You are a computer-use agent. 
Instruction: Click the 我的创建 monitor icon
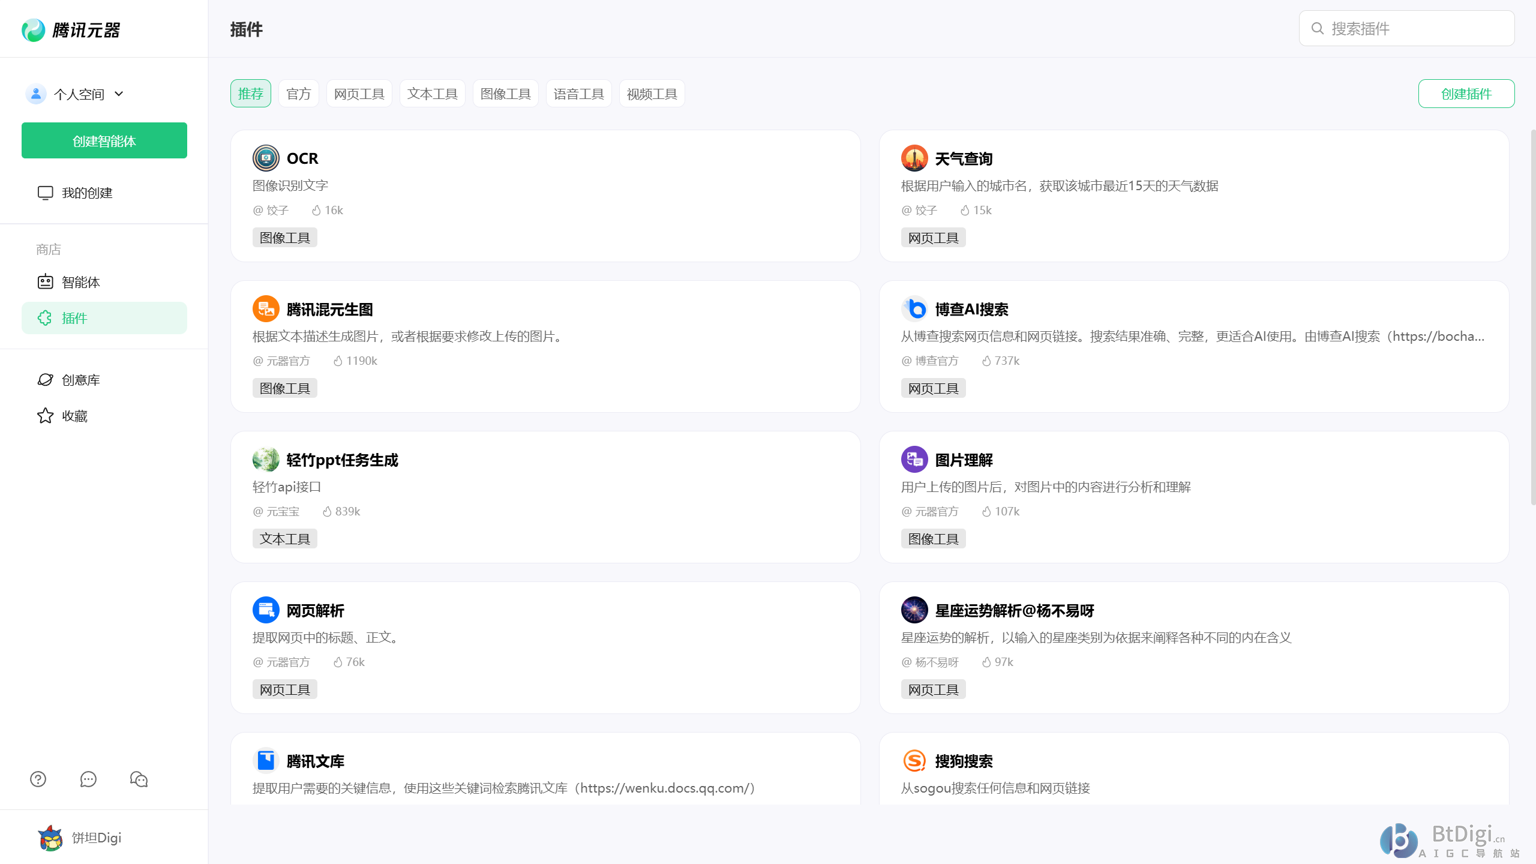[46, 193]
